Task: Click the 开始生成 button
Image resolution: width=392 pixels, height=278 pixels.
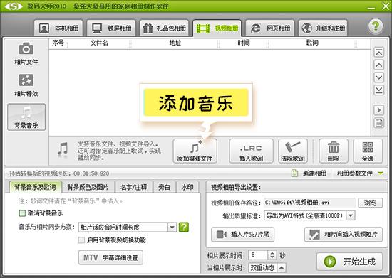Action: click(350, 262)
